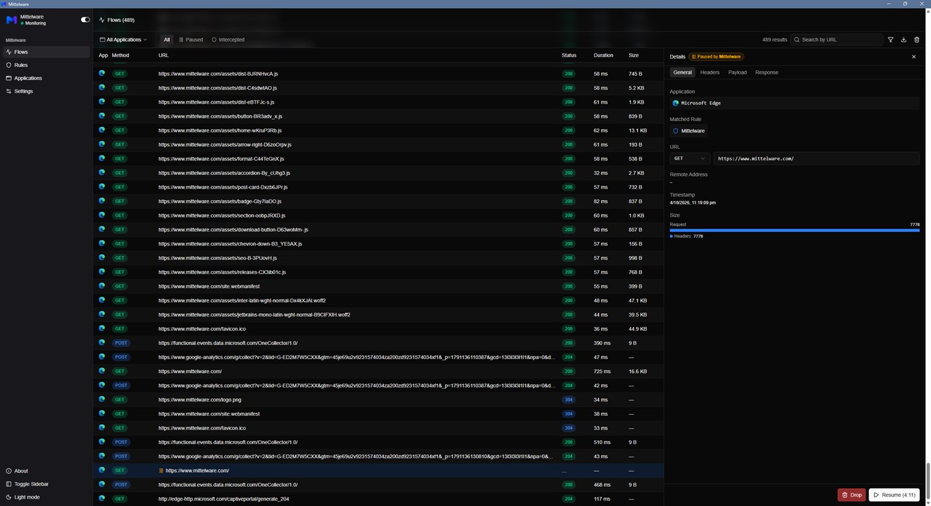931x506 pixels.
Task: Click the Edge icon on dist-BJRNHvcA.js row
Action: [x=102, y=73]
